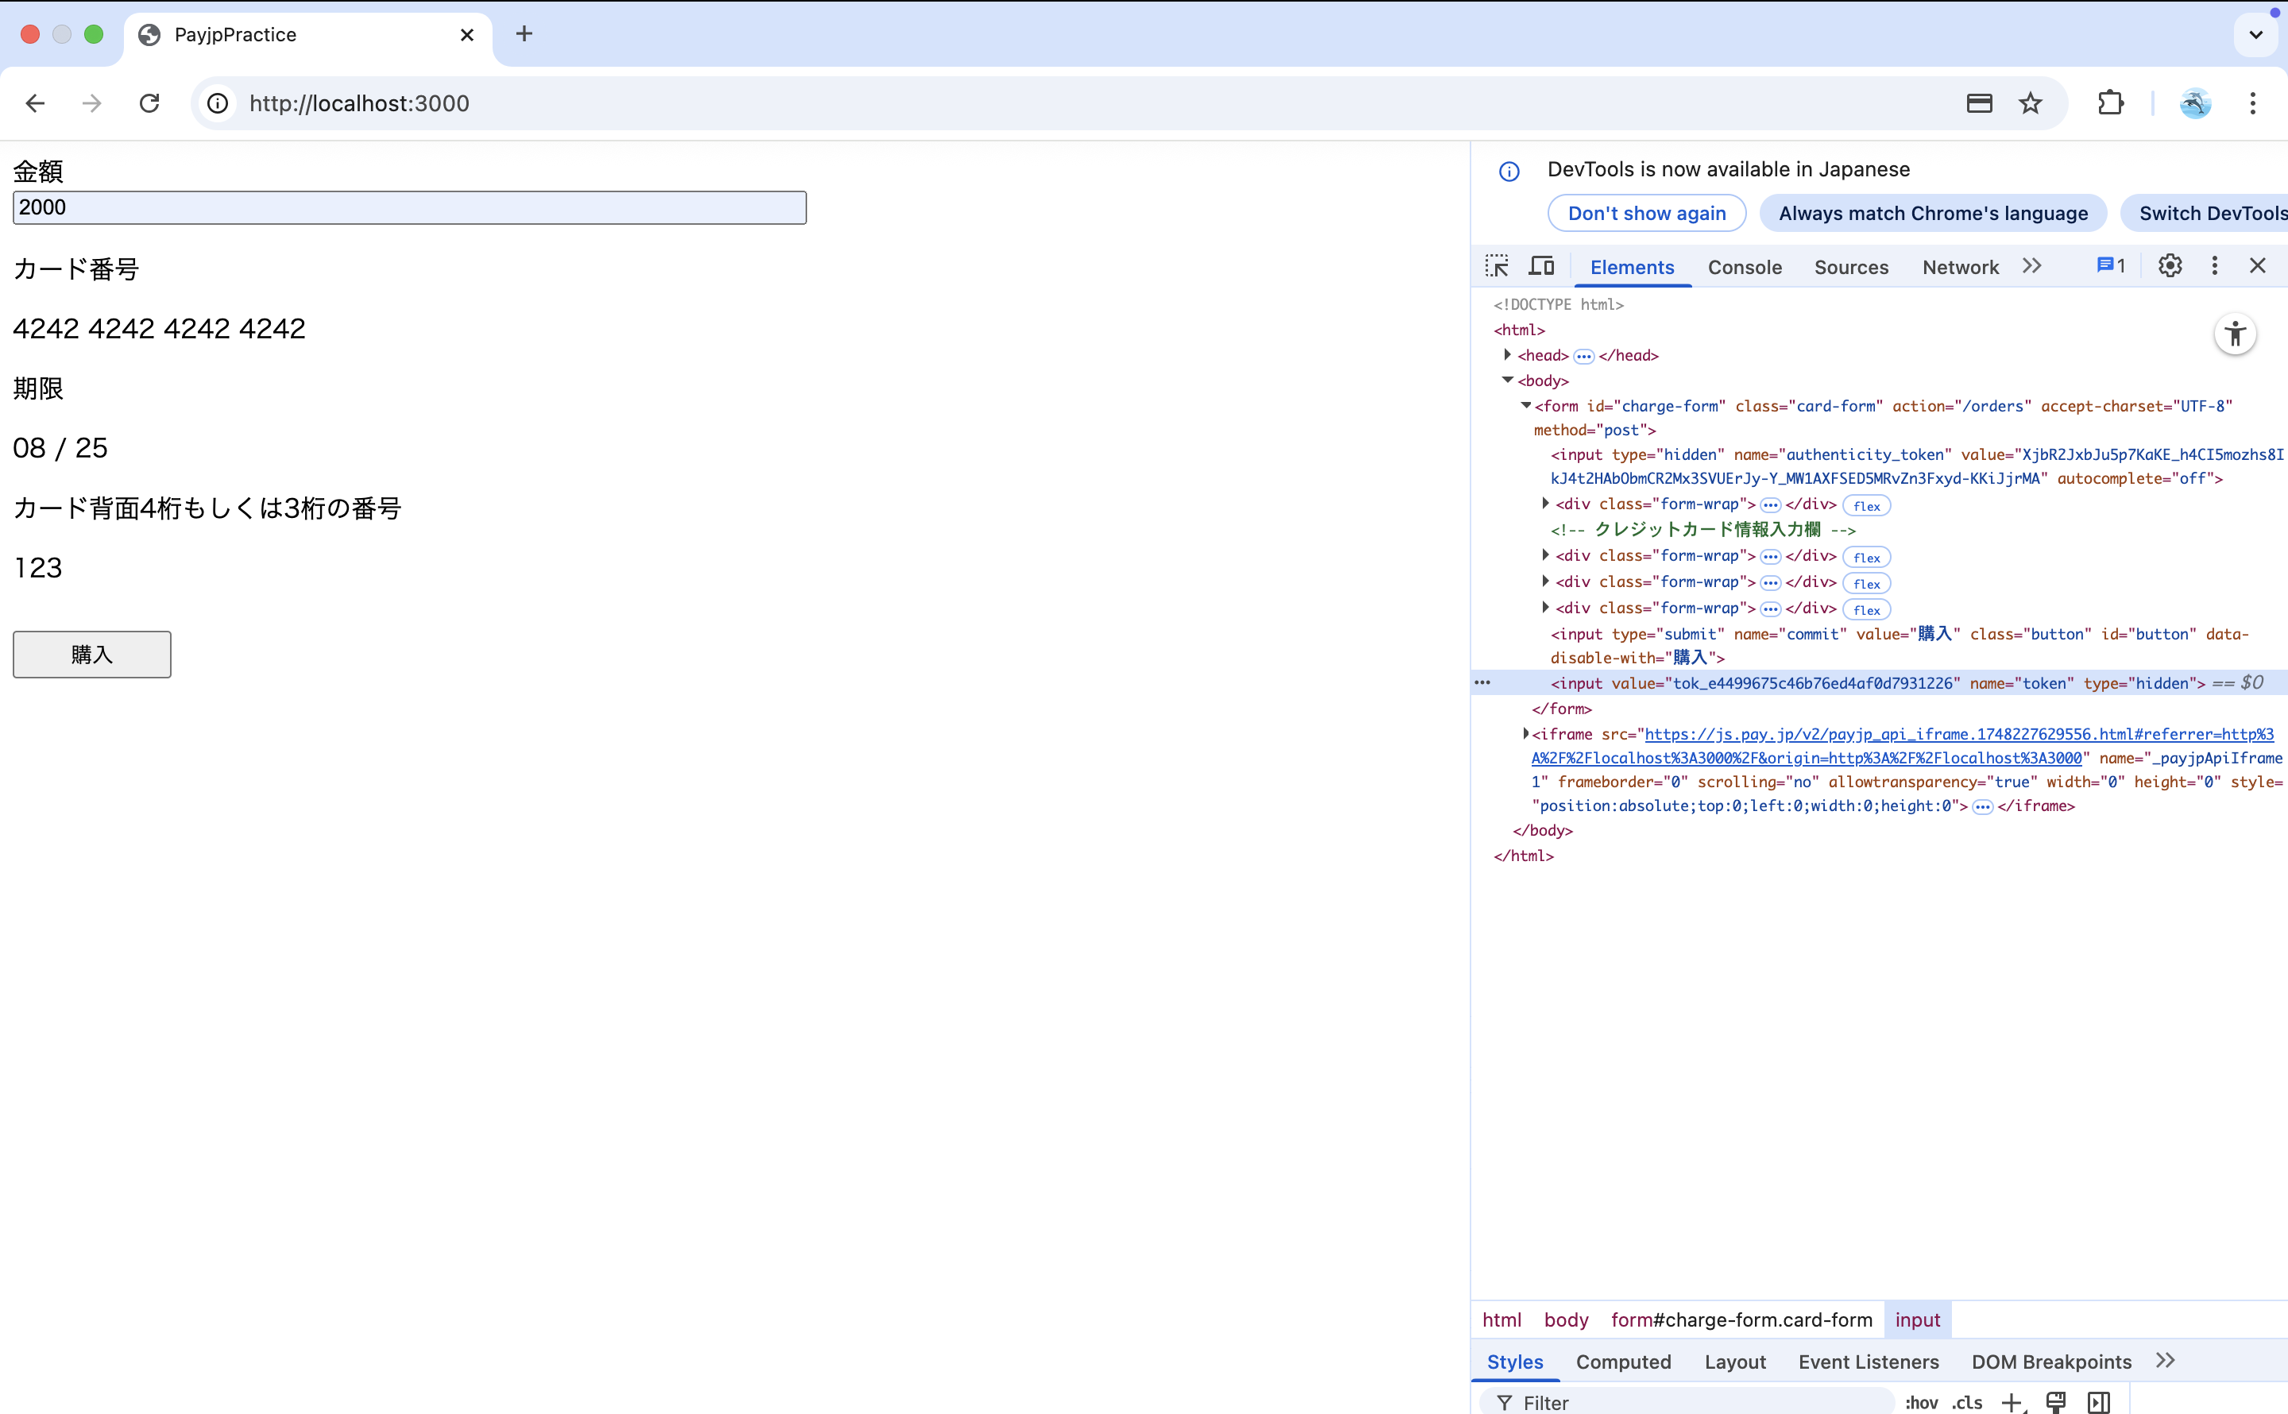2288x1414 pixels.
Task: Open the Computed styles tab
Action: 1622,1362
